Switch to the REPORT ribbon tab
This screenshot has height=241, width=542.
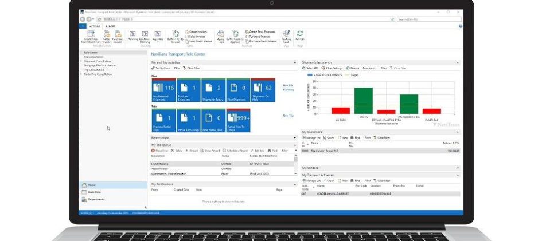(111, 26)
